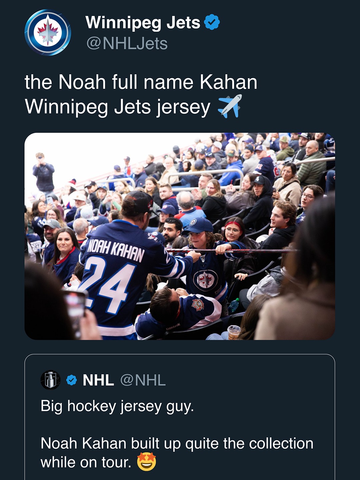The height and width of the screenshot is (480, 360).
Task: Click the star-struck emoji in quoted tweet
Action: 146,462
